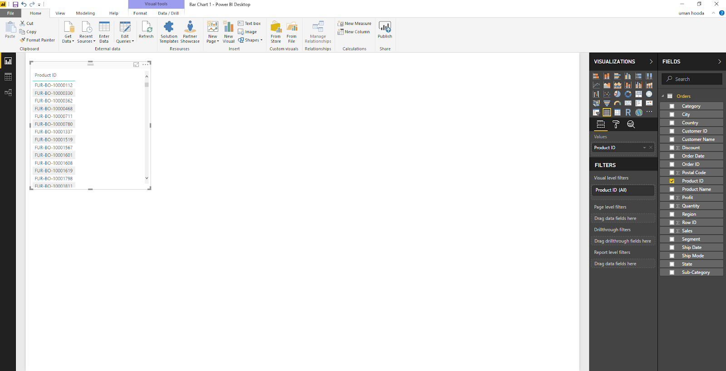Open Partner Showcase

[190, 32]
